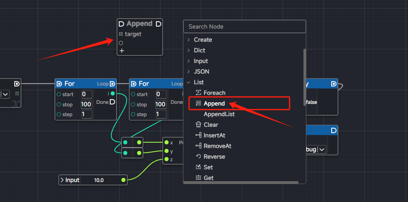The width and height of the screenshot is (408, 202).
Task: Click the start value field of left For node
Action: click(x=87, y=94)
